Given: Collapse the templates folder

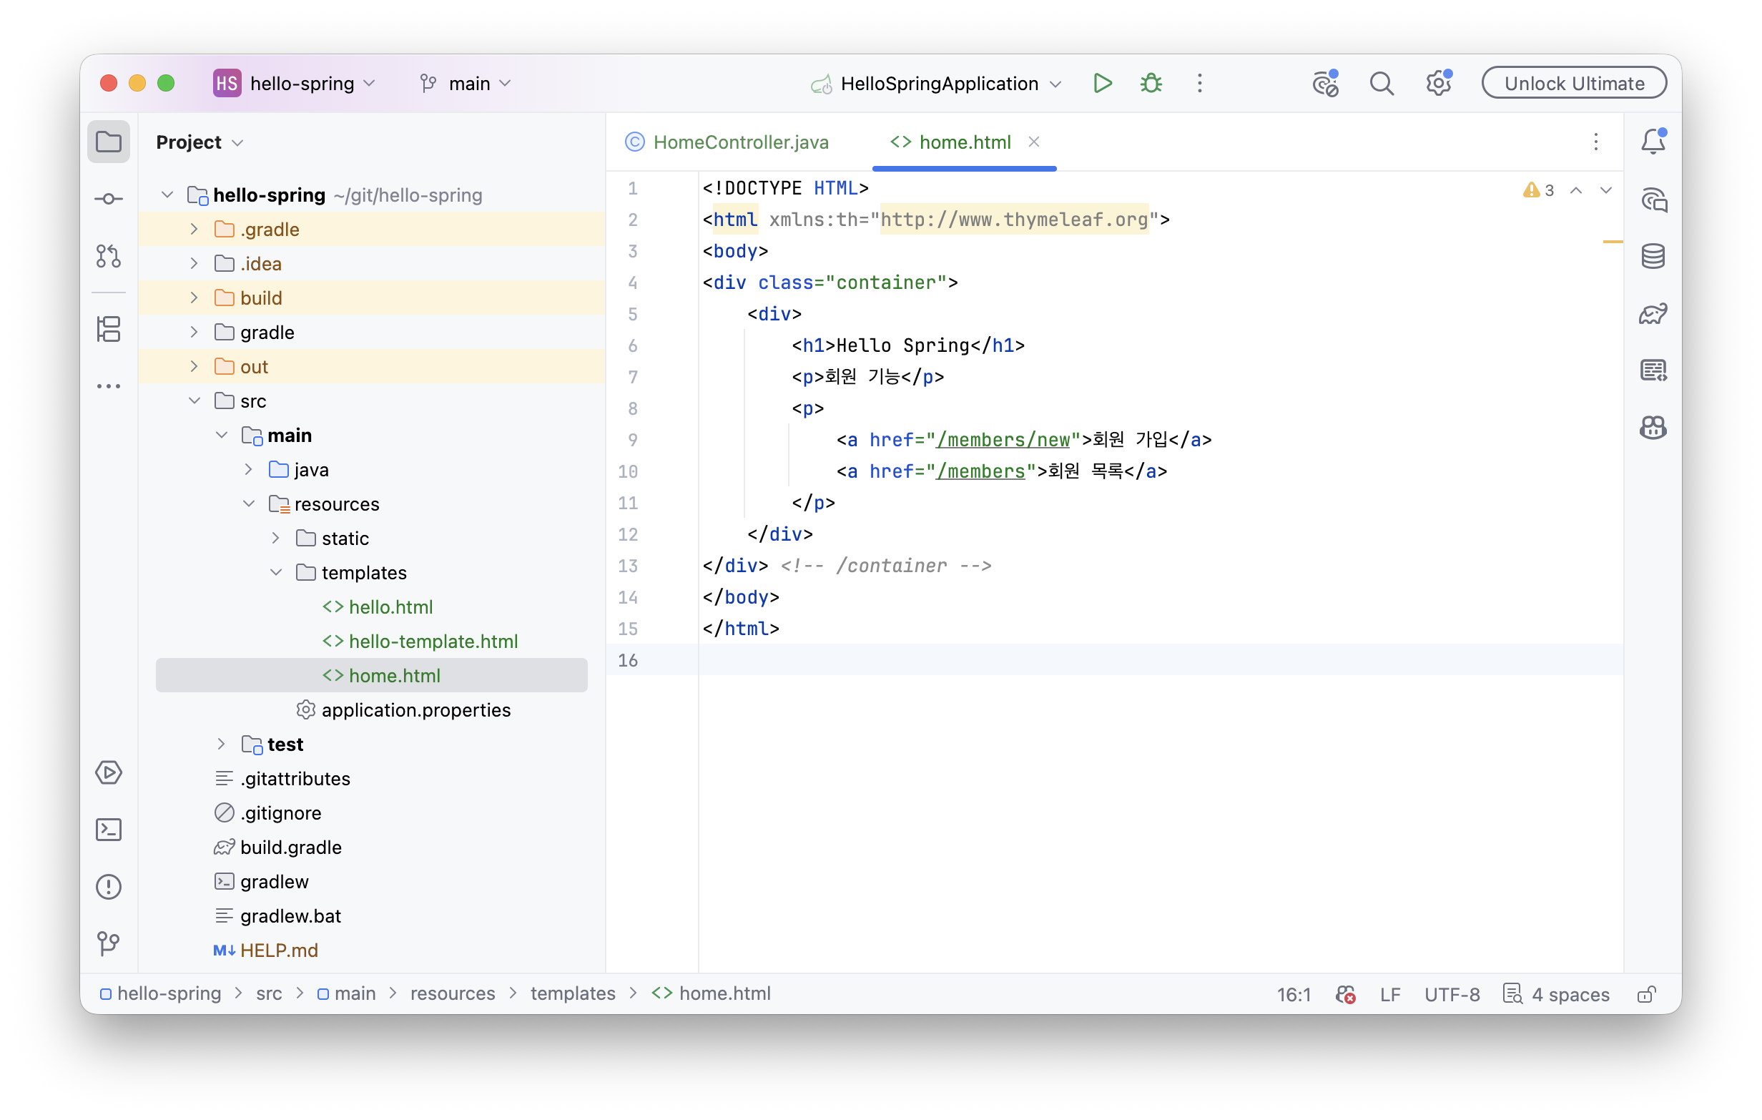Looking at the screenshot, I should [276, 572].
